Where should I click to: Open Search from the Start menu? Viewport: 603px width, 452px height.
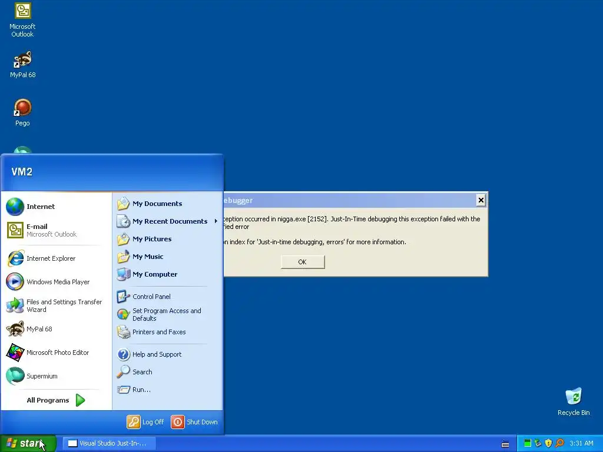coord(168,372)
